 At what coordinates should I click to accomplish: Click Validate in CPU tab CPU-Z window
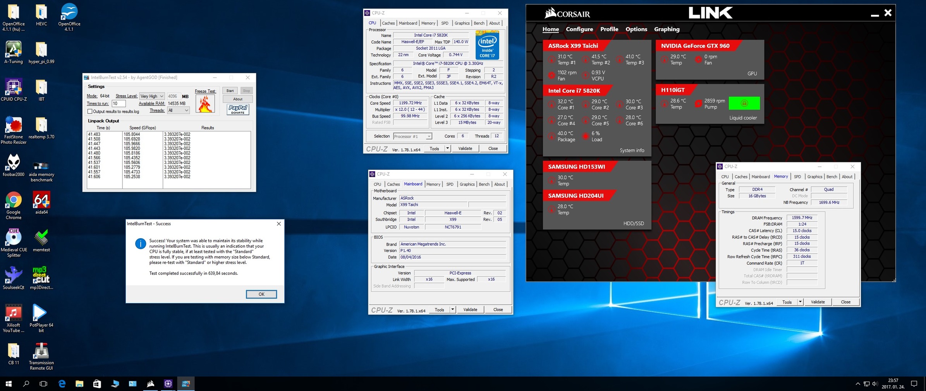[x=465, y=148]
